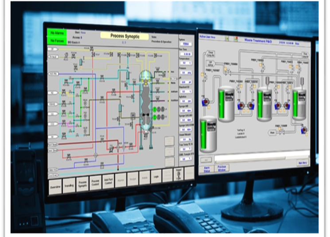330x237 pixels.
Task: Select the System field showing FB004
Action: click(186, 44)
